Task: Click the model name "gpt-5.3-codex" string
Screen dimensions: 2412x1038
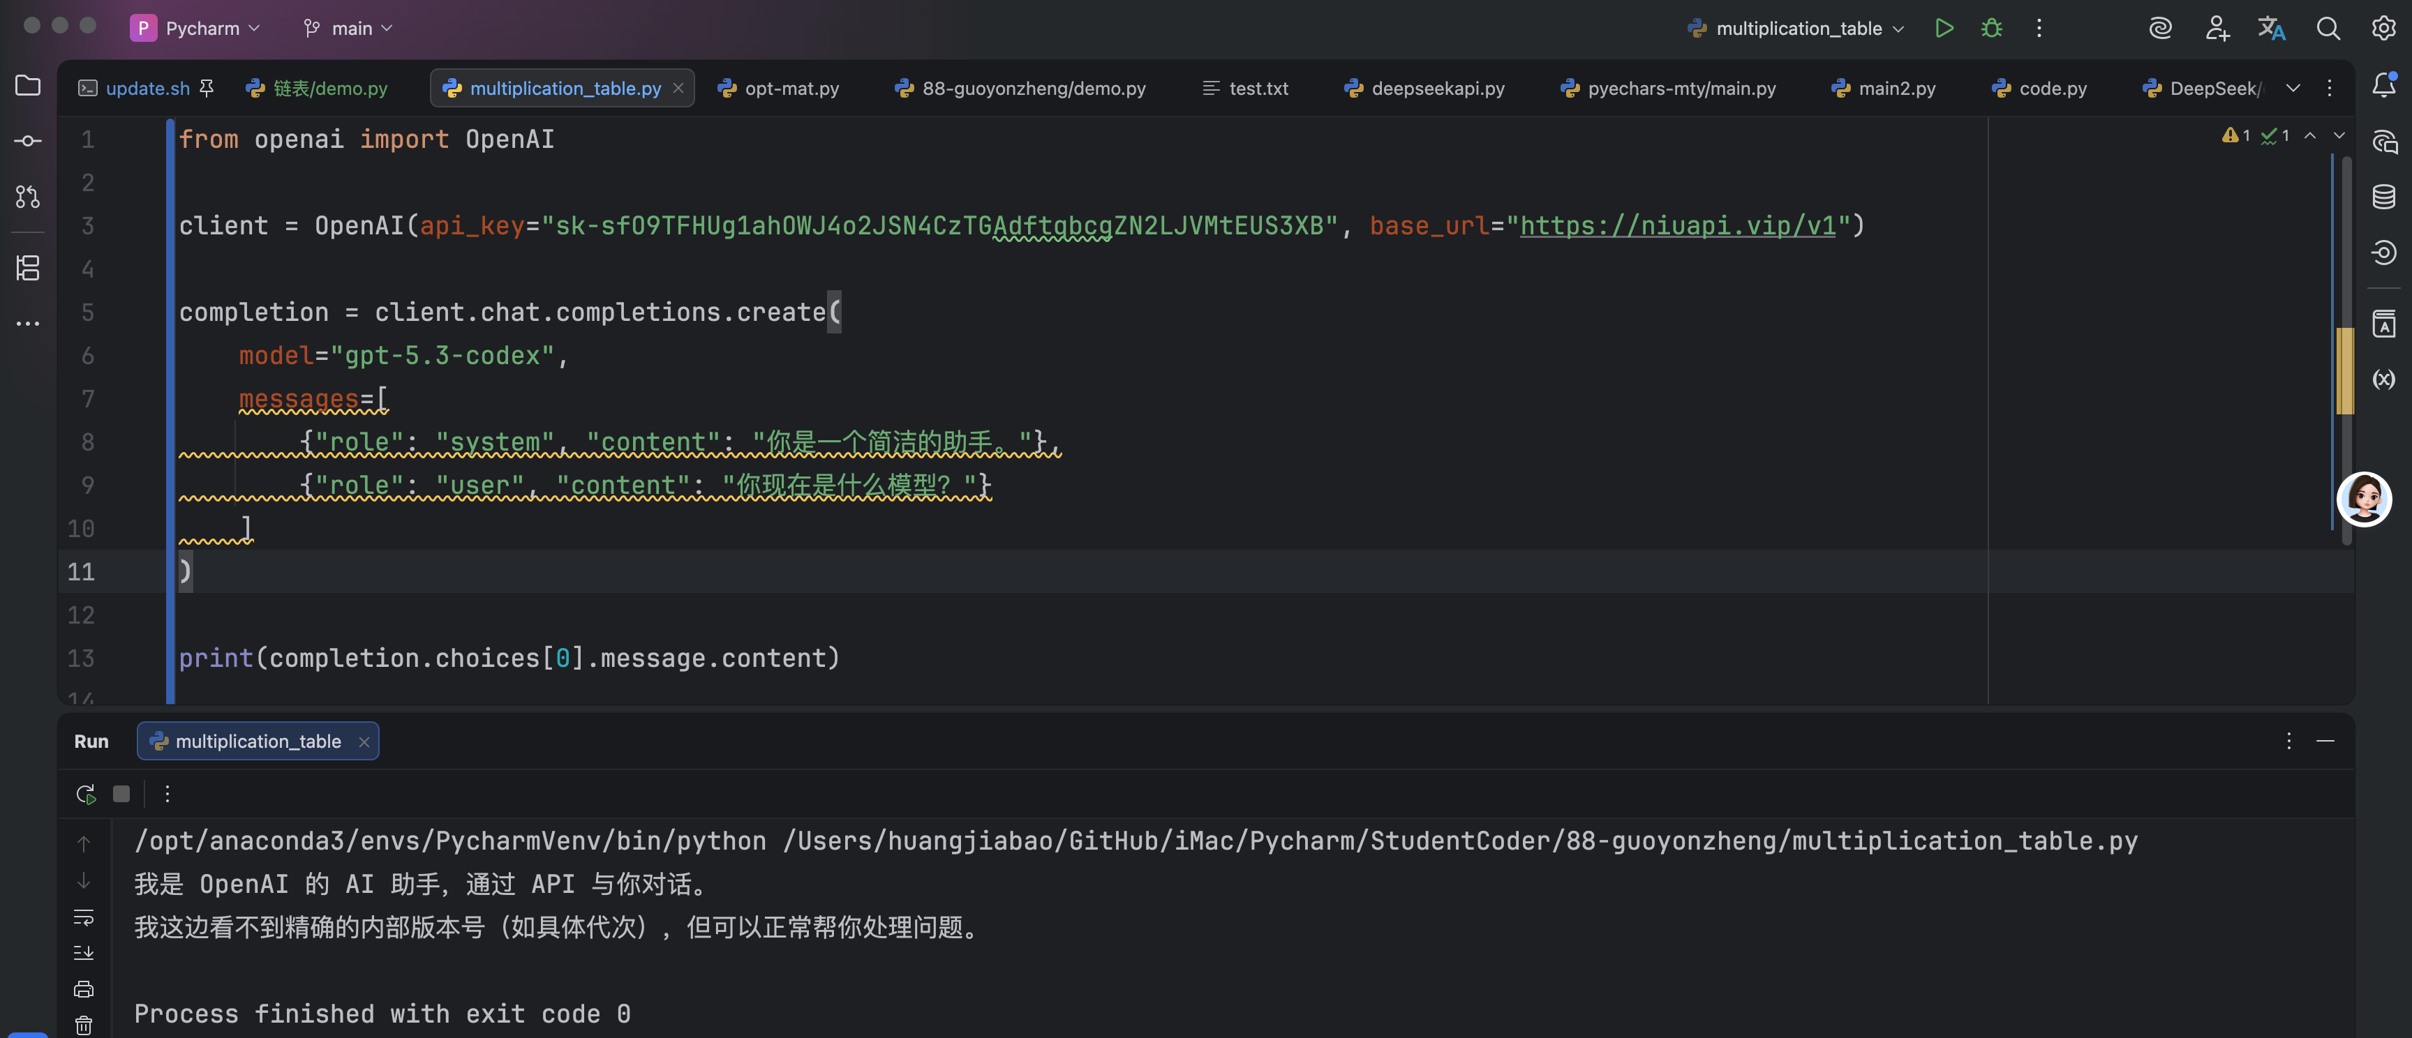Action: [x=442, y=356]
